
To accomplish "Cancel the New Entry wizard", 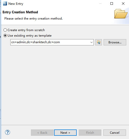I will coord(115,133).
